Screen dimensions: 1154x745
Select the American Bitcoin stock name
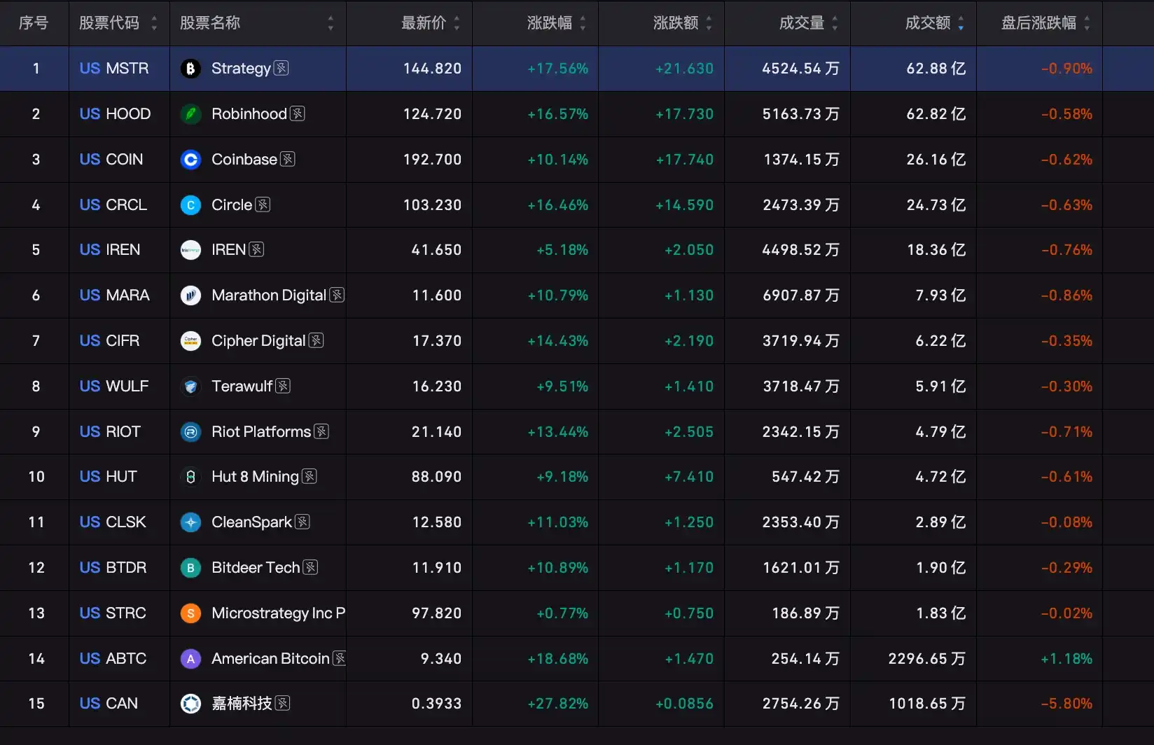point(270,659)
